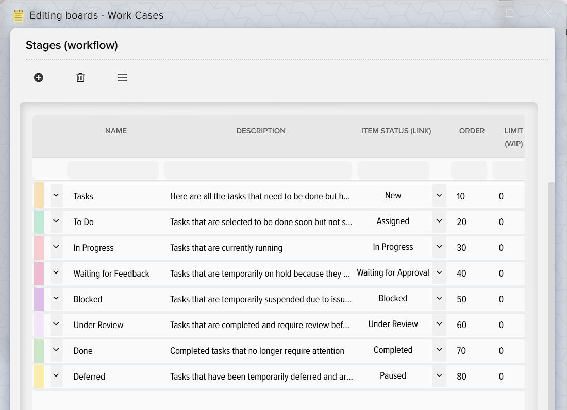
Task: Click the order value 60
Action: coord(461,325)
